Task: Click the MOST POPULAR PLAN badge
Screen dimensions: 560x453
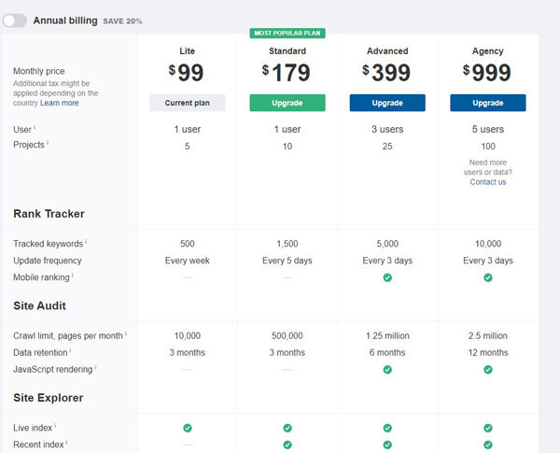Action: [287, 34]
